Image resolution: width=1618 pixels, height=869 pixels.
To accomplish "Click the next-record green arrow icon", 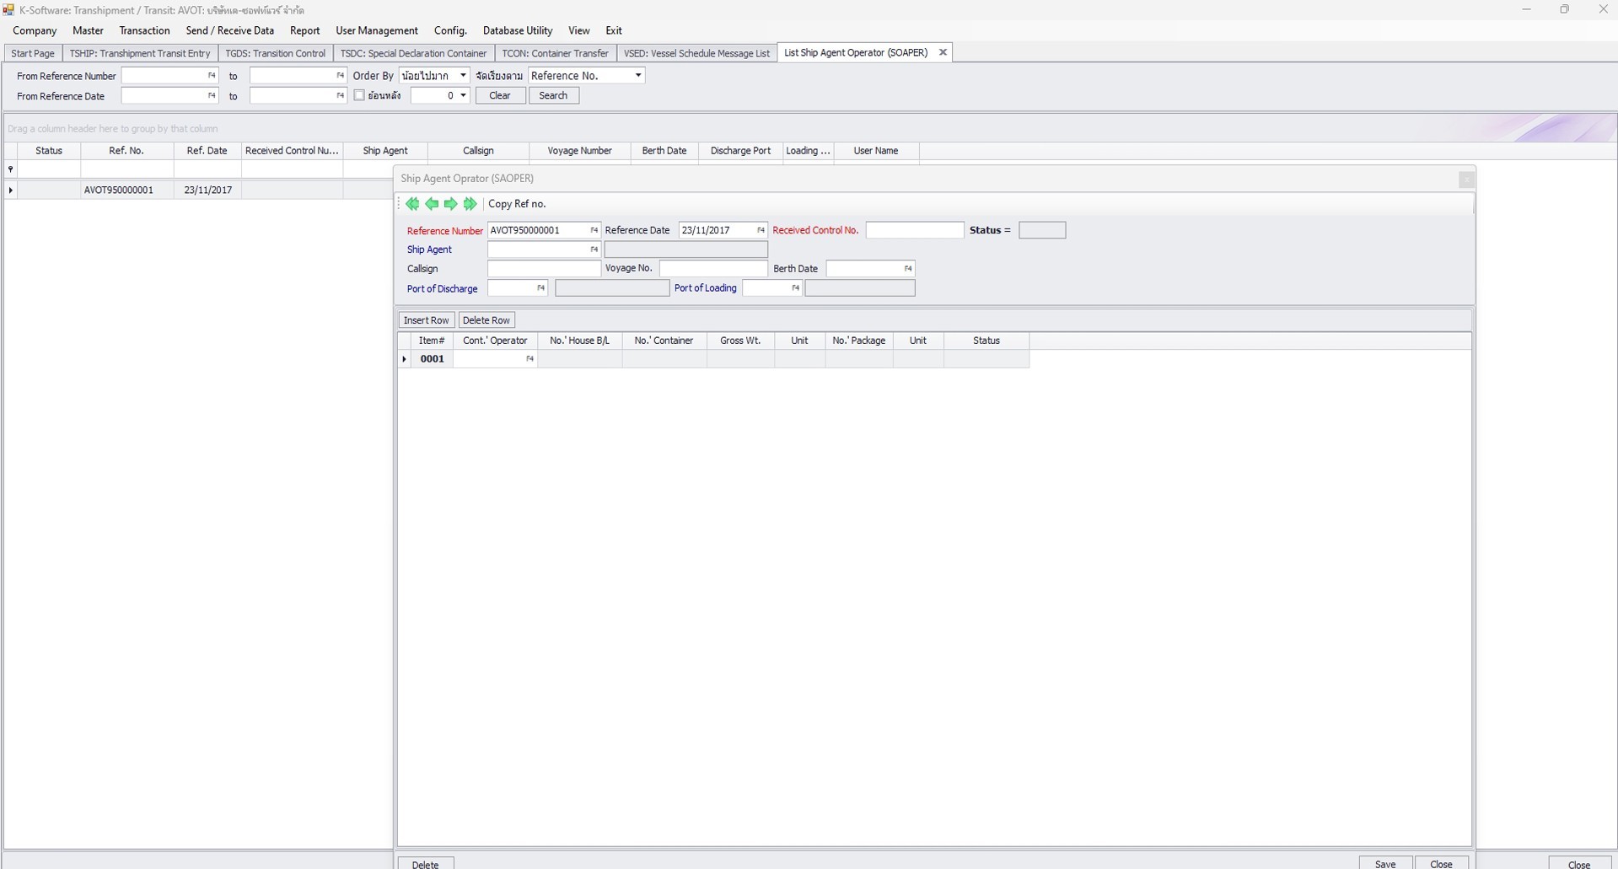I will (451, 204).
